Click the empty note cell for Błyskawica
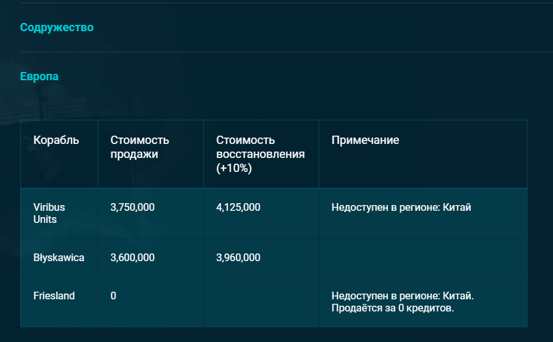Screen dimensions: 553x342 tap(422, 258)
